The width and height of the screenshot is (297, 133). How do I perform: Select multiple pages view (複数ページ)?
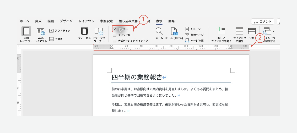(x=194, y=35)
